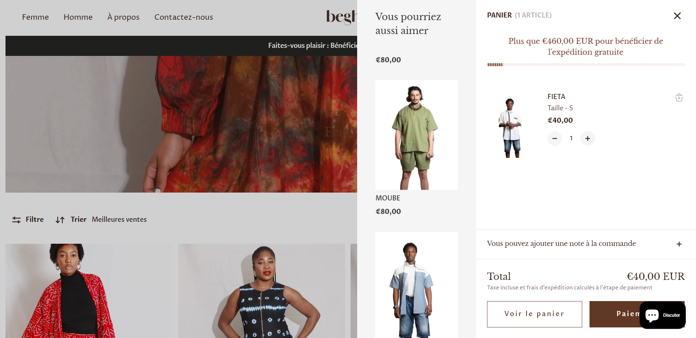The width and height of the screenshot is (696, 338).
Task: Open Contactez-nous link
Action: point(184,17)
